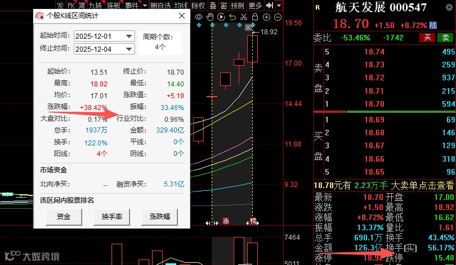This screenshot has width=456, height=265.
Task: Open the 更多 menu
Action: (x=256, y=6)
